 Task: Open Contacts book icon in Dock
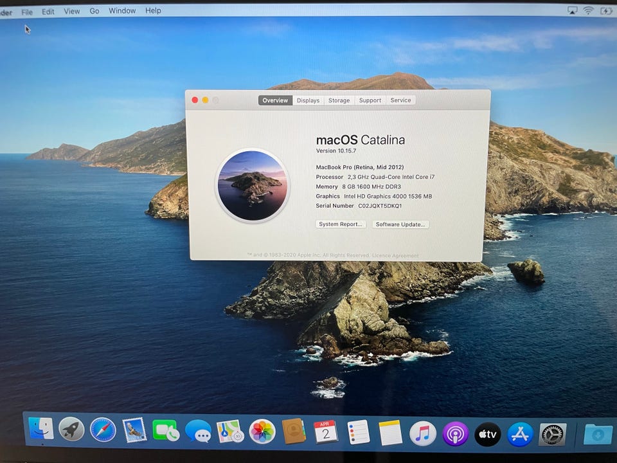click(x=294, y=431)
